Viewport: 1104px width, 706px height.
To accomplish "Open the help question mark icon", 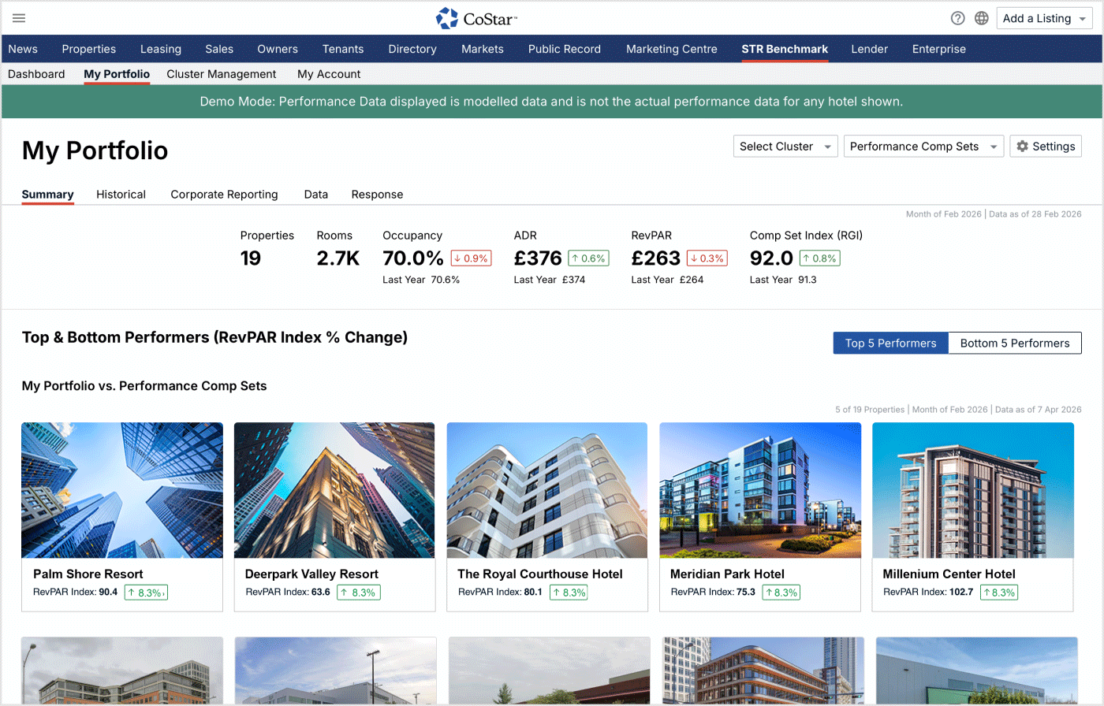I will [957, 18].
